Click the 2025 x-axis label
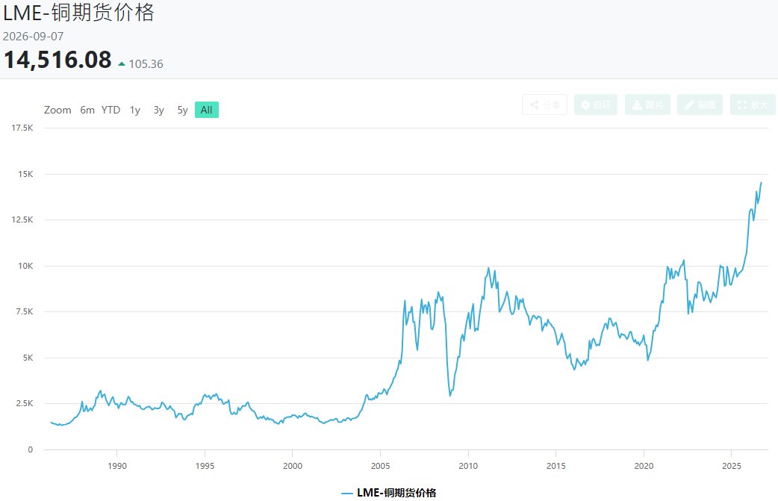This screenshot has height=501, width=778. (x=732, y=466)
